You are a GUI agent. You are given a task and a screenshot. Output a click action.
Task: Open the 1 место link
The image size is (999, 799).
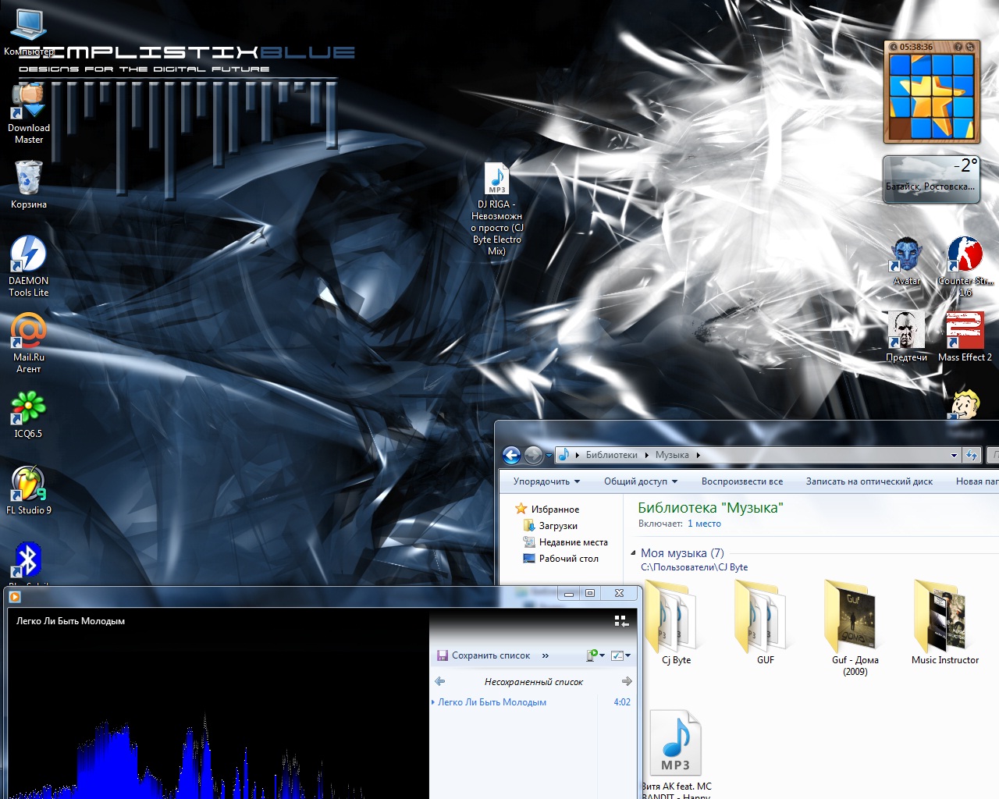704,524
